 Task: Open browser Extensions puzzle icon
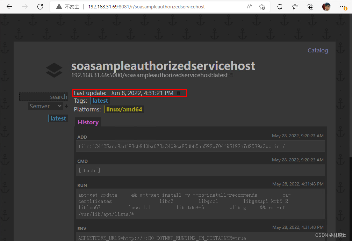tap(280, 7)
